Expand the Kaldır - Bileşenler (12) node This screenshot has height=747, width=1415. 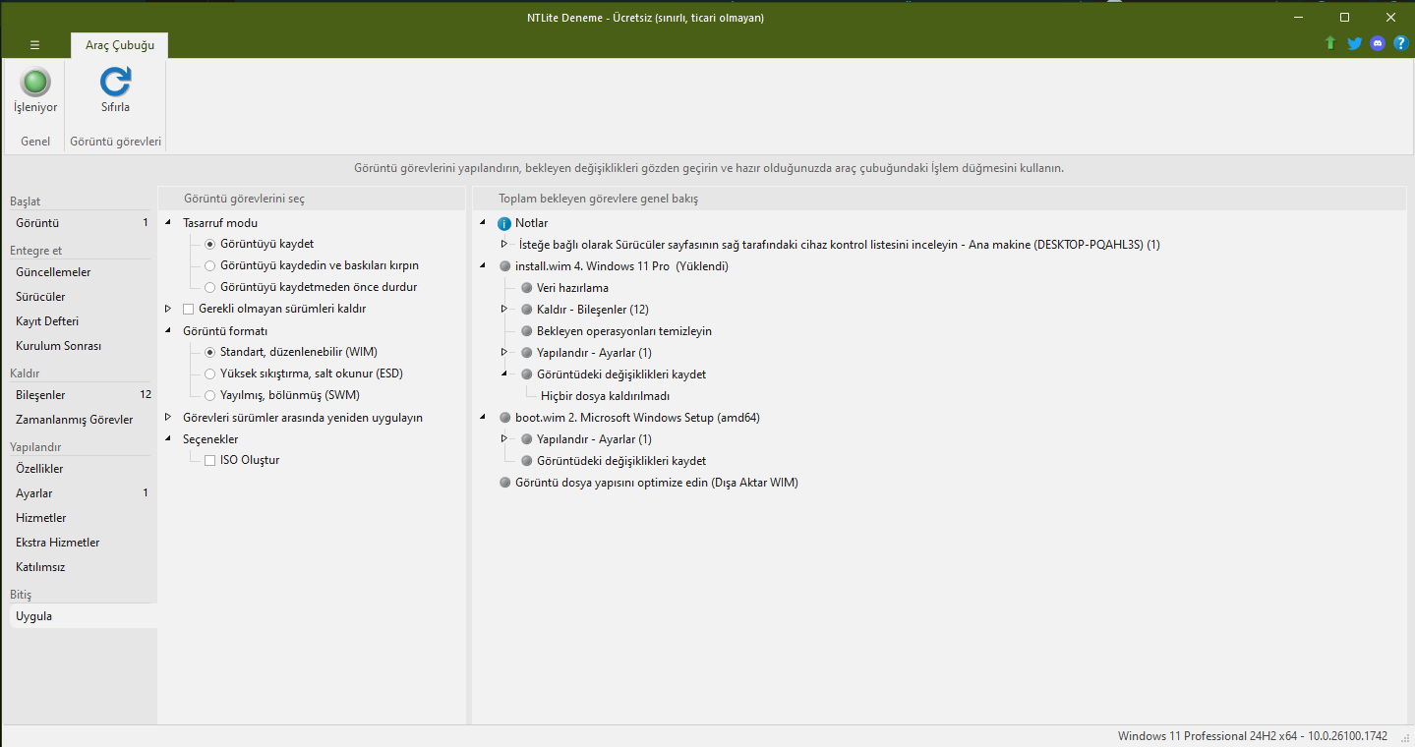pyautogui.click(x=504, y=310)
